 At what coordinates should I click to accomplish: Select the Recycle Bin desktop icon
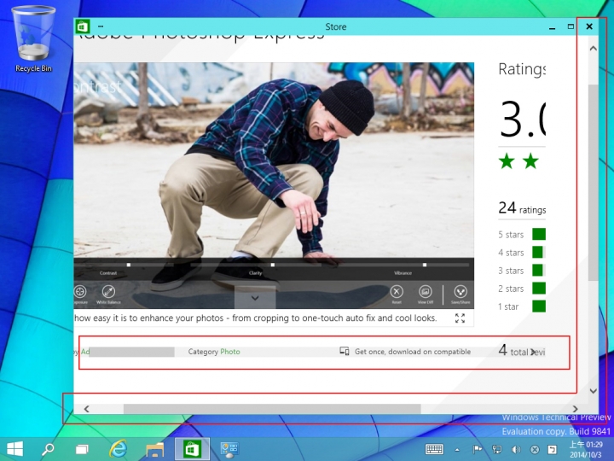[33, 39]
